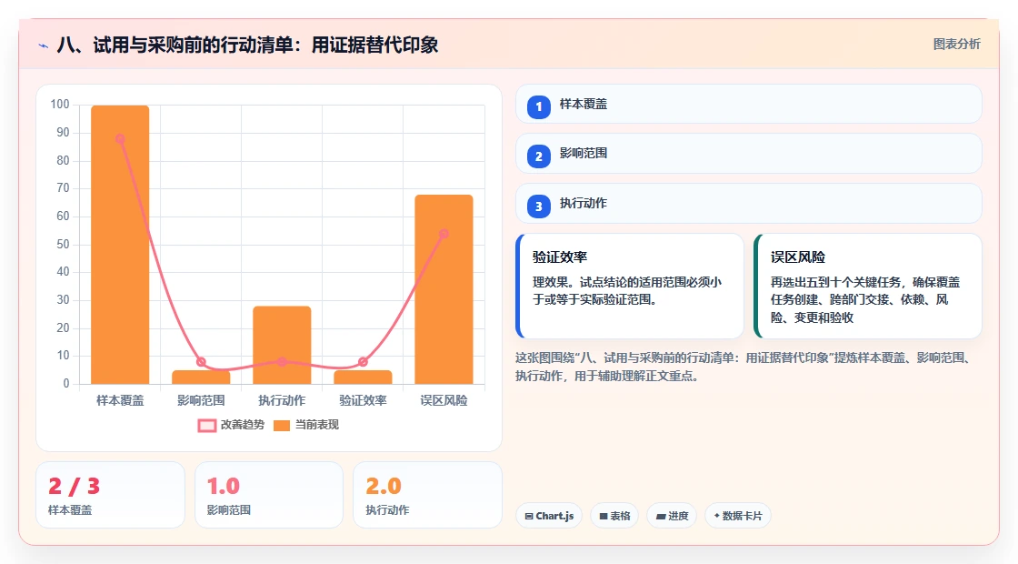The height and width of the screenshot is (564, 1018).
Task: Select the 执行动作 list row
Action: point(749,204)
